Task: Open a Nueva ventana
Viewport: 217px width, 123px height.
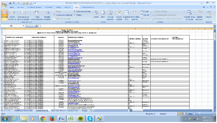Action: pyautogui.click(x=119, y=15)
